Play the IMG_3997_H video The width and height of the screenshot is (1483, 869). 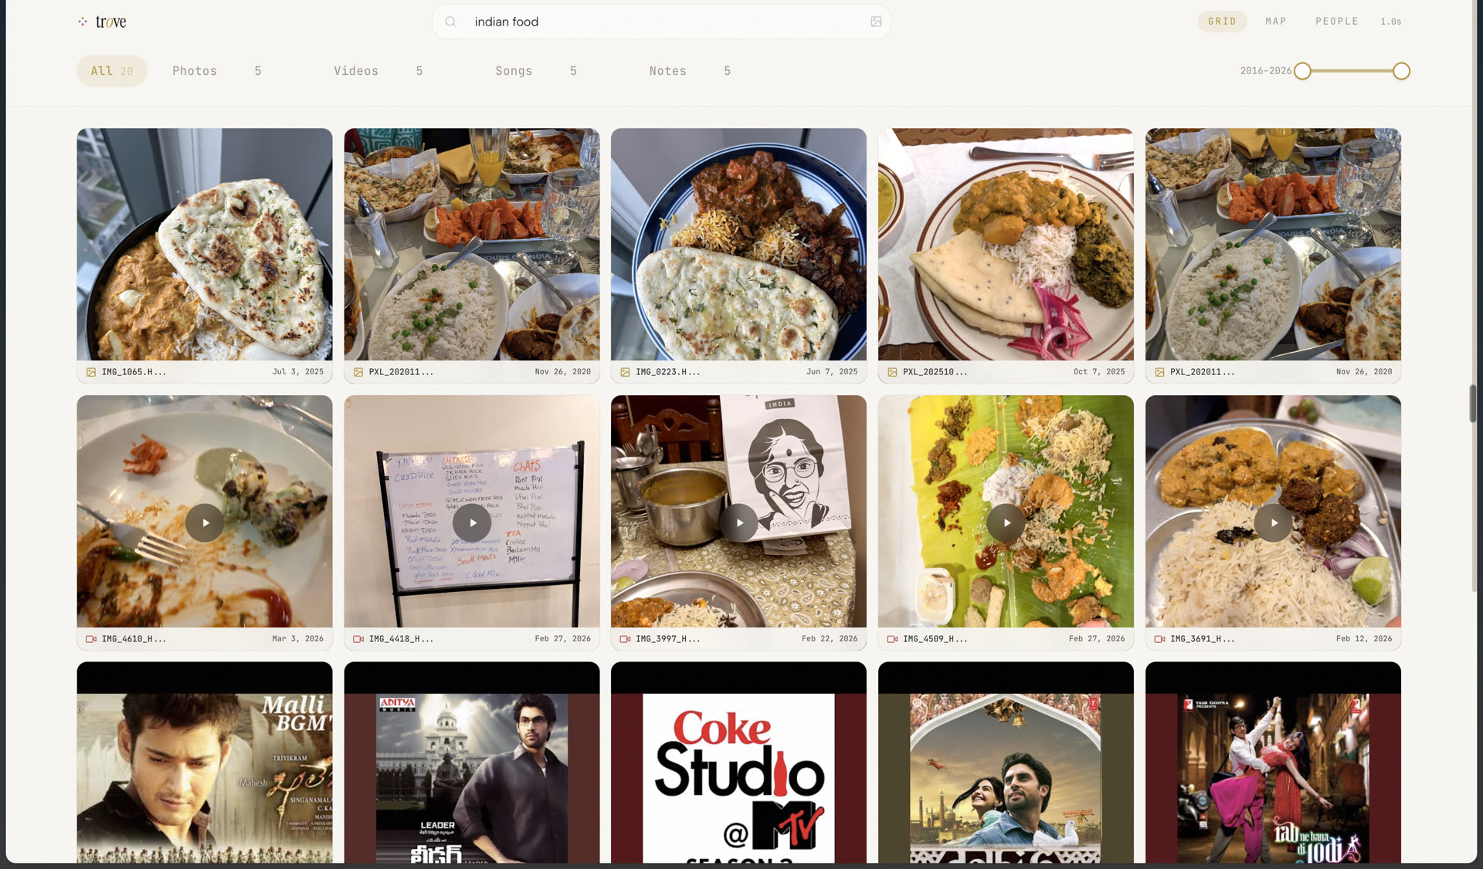point(739,522)
